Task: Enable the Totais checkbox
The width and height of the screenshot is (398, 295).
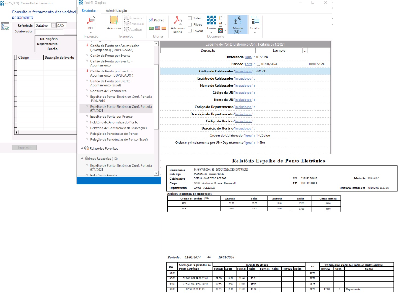Action: (190, 18)
